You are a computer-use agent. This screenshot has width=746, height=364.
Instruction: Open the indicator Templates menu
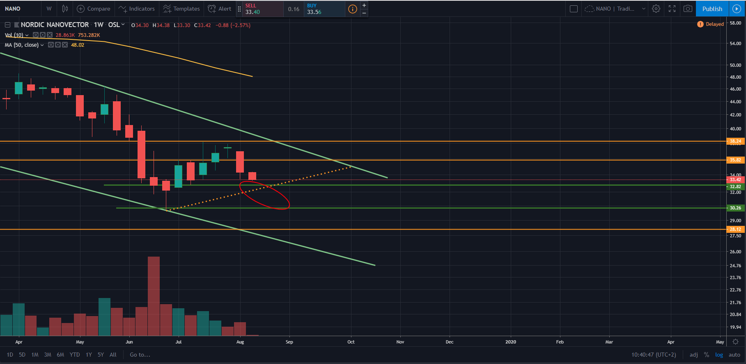coord(181,9)
